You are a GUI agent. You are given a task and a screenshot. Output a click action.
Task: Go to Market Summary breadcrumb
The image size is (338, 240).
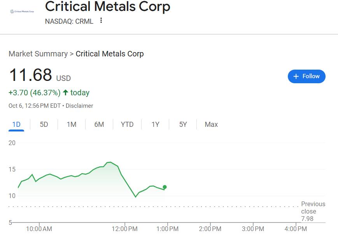click(38, 54)
